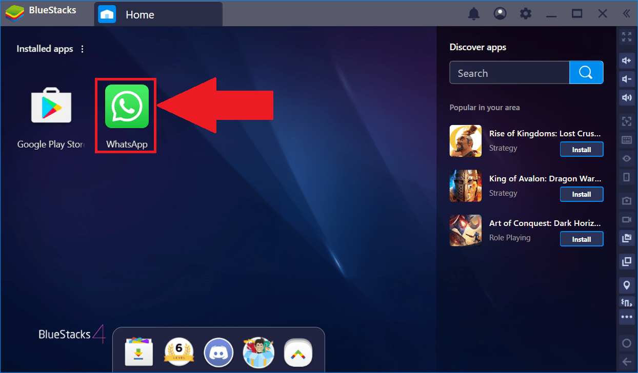Decrease volume in sidebar
The image size is (638, 373).
626,79
